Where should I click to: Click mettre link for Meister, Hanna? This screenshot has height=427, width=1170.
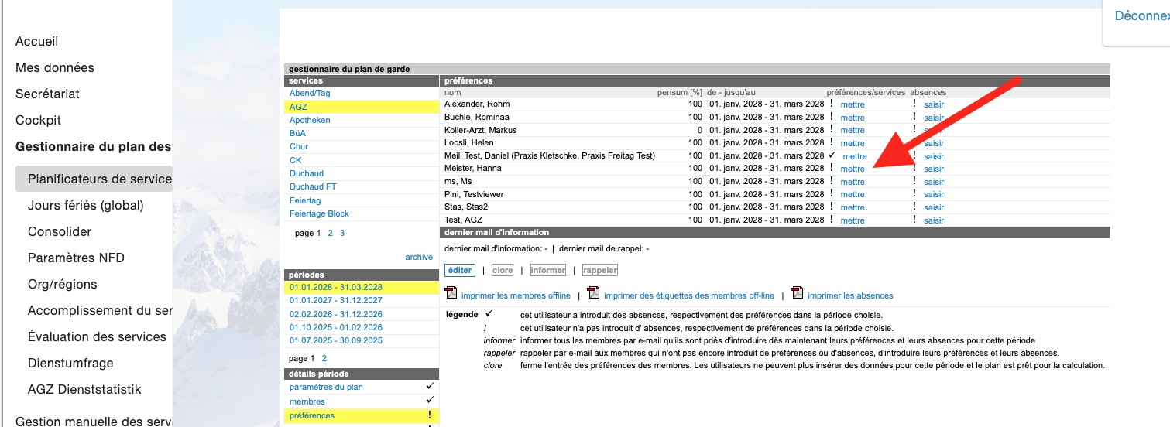(x=853, y=169)
